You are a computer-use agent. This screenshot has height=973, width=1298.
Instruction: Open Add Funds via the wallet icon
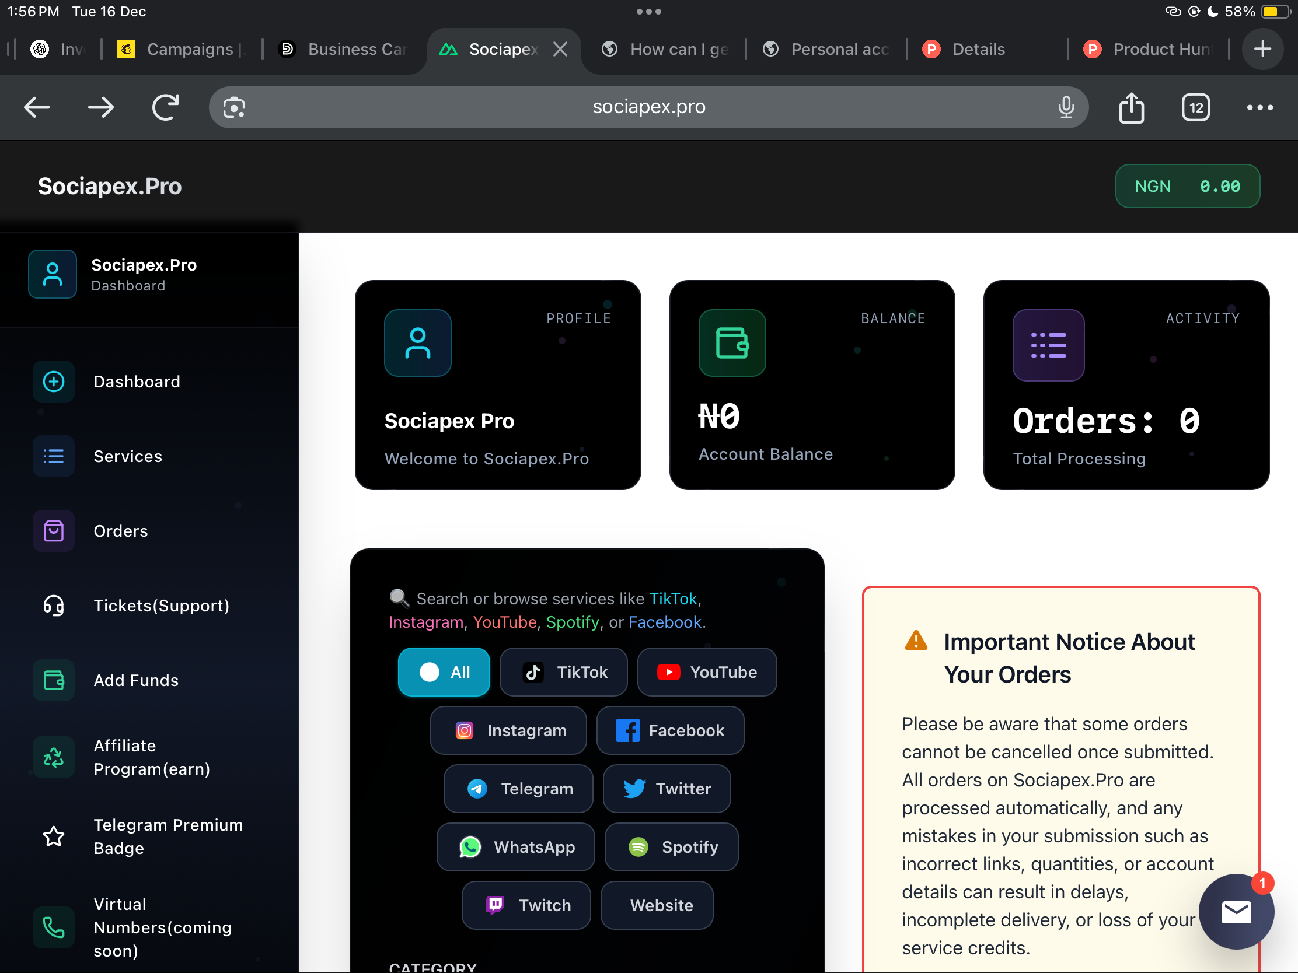point(53,680)
